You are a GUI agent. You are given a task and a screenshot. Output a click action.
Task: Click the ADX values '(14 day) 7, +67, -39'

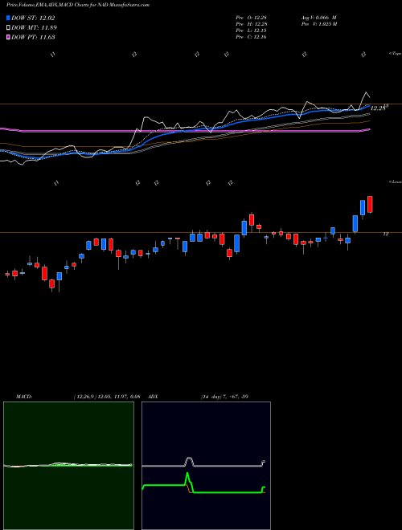pyautogui.click(x=224, y=397)
